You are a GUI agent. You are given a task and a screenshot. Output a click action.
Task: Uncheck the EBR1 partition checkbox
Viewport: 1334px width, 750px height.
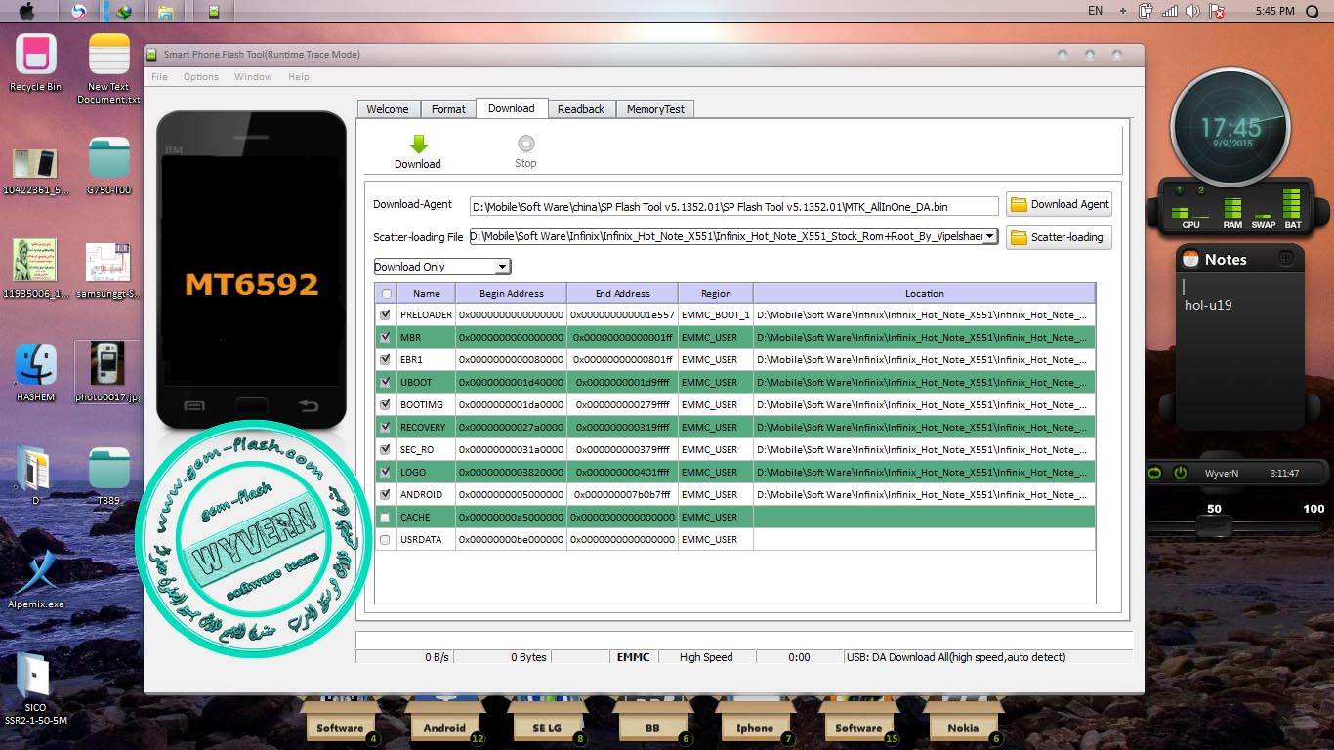click(386, 359)
